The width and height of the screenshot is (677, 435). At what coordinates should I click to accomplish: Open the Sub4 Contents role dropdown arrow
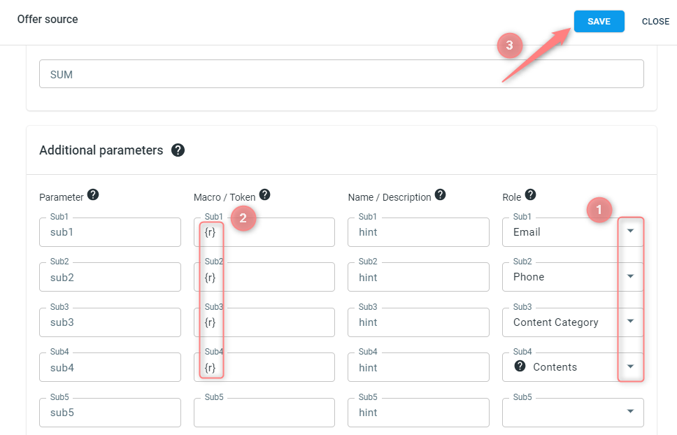click(x=630, y=366)
